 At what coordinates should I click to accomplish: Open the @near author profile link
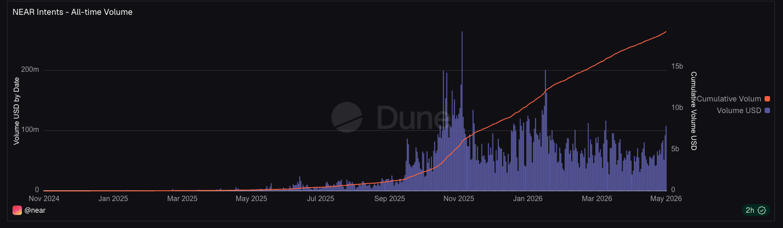35,210
